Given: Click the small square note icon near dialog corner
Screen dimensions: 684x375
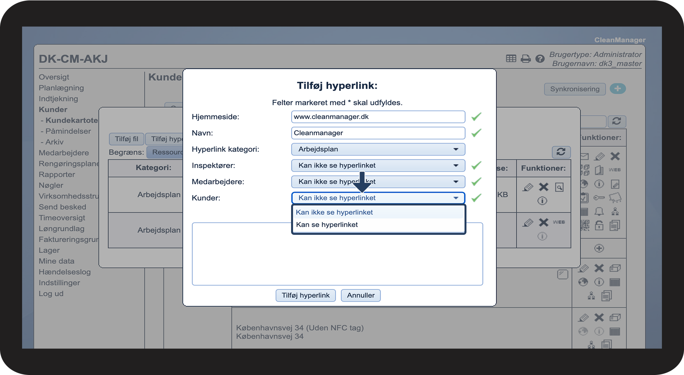Looking at the screenshot, I should tap(562, 274).
